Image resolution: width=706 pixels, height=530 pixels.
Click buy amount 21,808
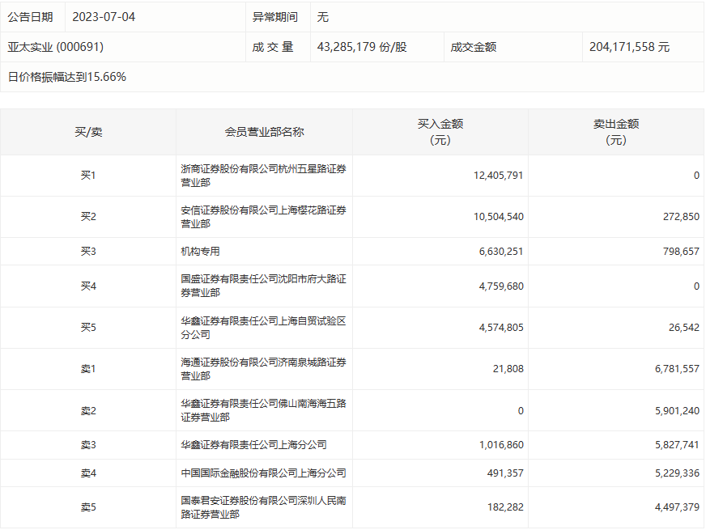pos(508,369)
